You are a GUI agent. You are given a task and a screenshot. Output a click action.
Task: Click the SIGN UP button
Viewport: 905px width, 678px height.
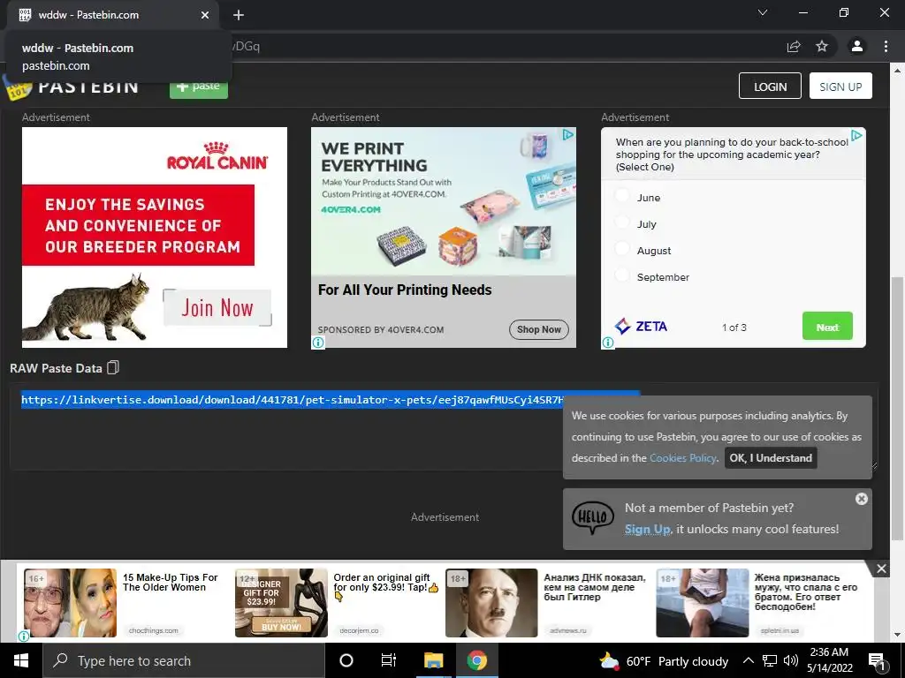coord(840,86)
